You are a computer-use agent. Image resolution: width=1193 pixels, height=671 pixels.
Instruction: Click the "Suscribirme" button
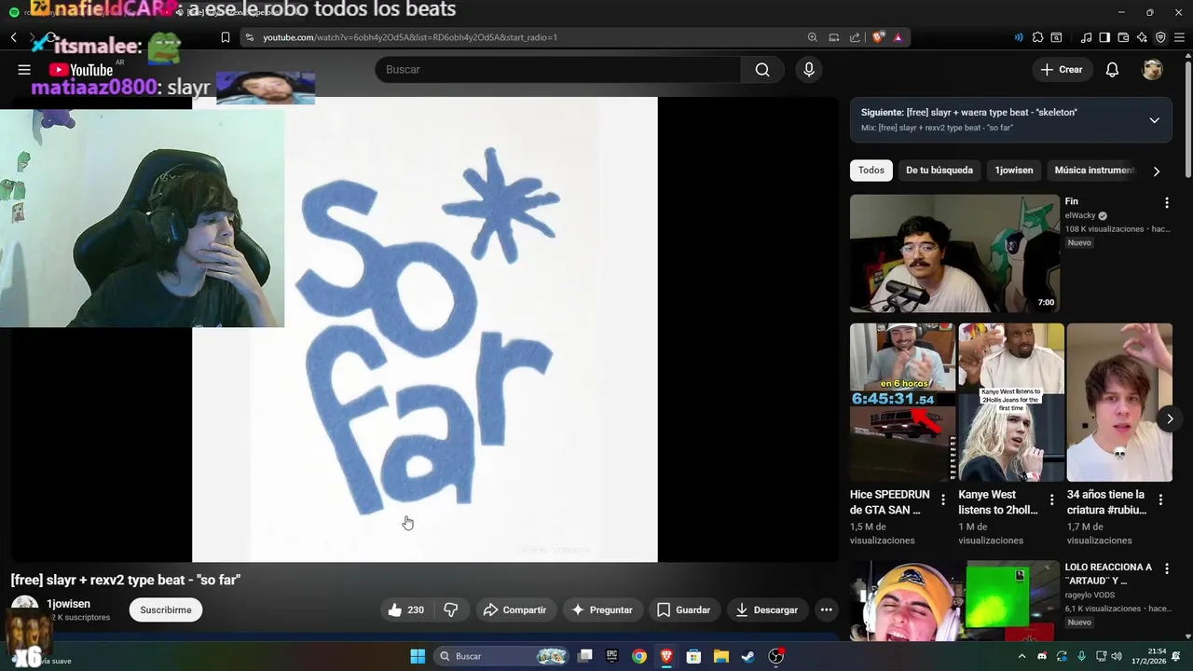pos(166,609)
